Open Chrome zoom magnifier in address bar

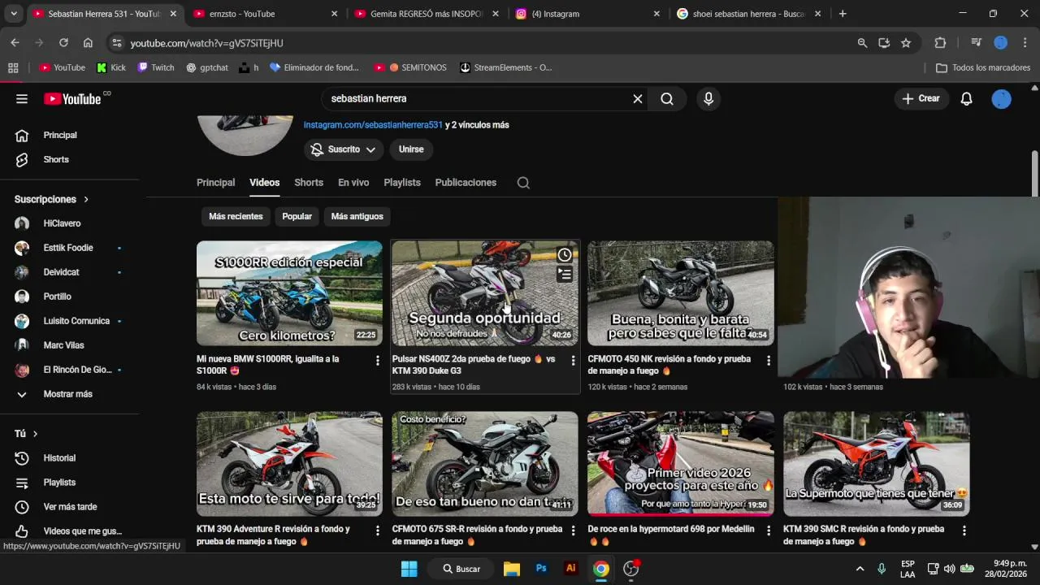[x=862, y=43]
